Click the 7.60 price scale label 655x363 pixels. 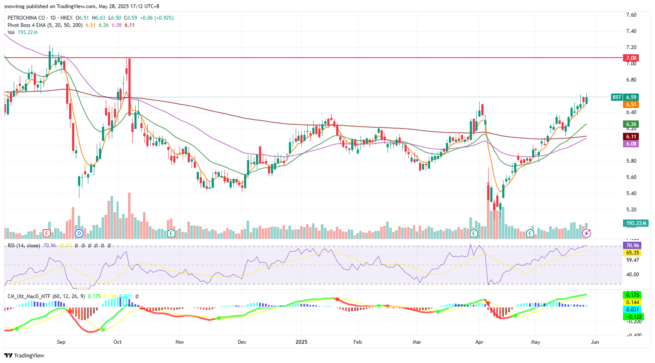coord(631,15)
